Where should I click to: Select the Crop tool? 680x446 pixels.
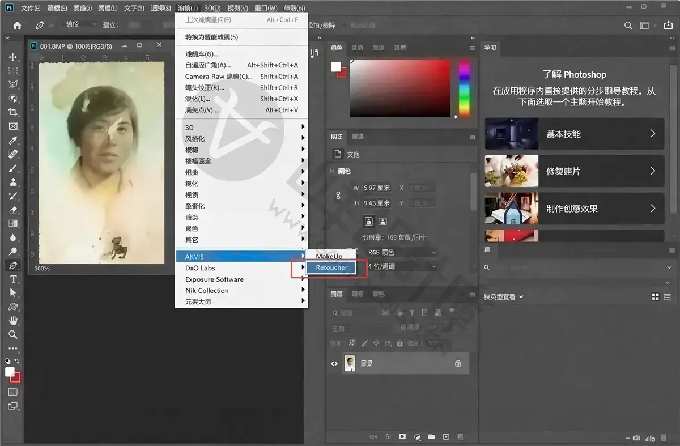(x=13, y=112)
